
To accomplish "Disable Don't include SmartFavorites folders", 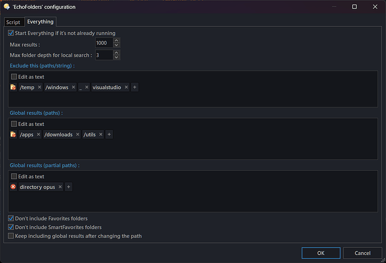I will (x=11, y=227).
